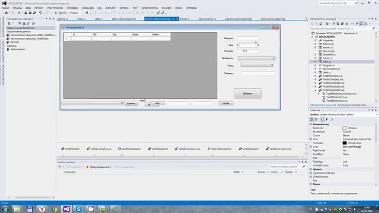Switch to the Командный обозреватель tab

352,105
